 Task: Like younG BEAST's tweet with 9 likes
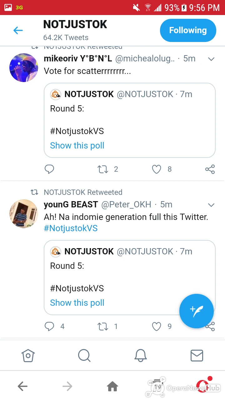tap(157, 326)
